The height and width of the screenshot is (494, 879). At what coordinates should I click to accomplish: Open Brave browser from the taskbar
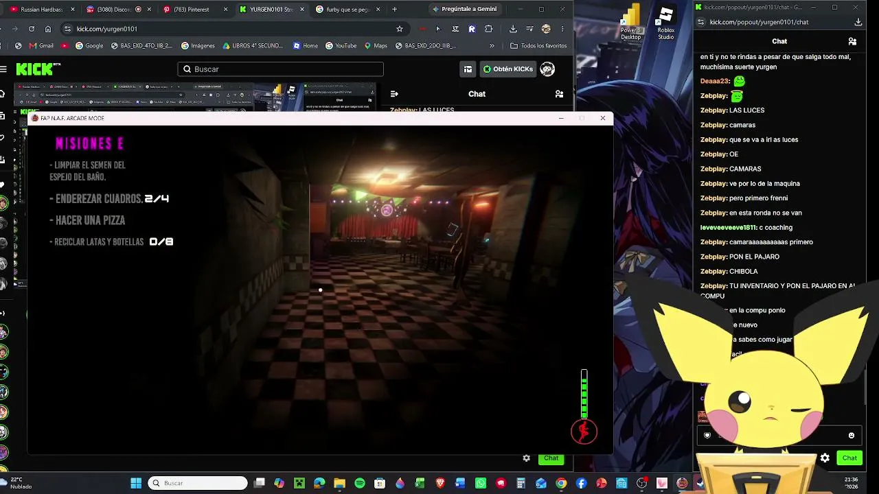(440, 483)
